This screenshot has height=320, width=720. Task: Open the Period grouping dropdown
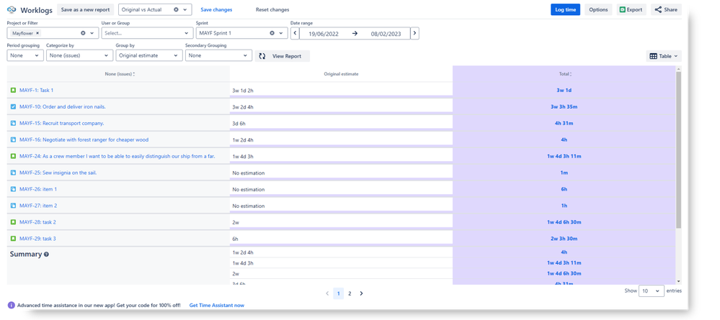(25, 55)
